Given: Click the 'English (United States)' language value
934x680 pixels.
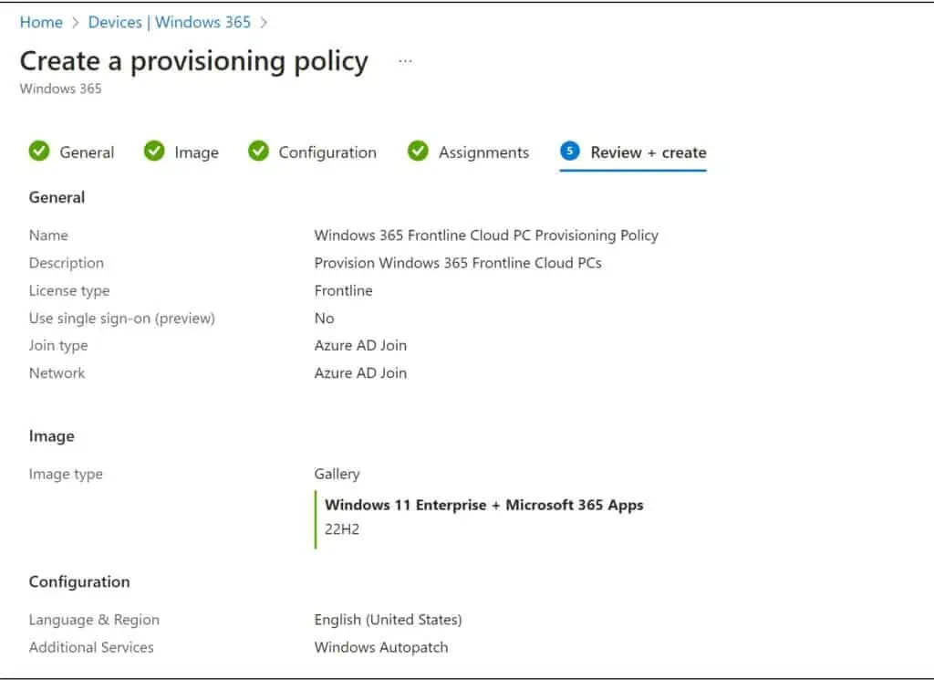Looking at the screenshot, I should tap(388, 620).
